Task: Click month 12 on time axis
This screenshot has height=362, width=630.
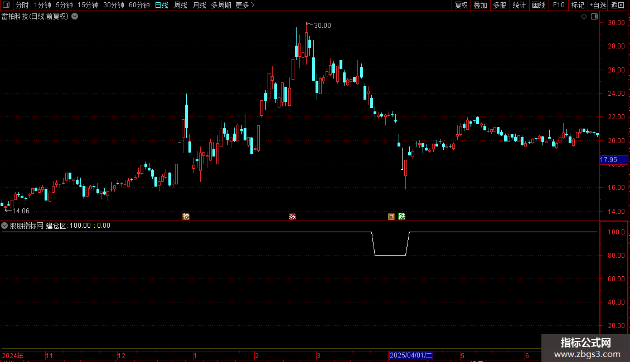Action: pos(122,355)
